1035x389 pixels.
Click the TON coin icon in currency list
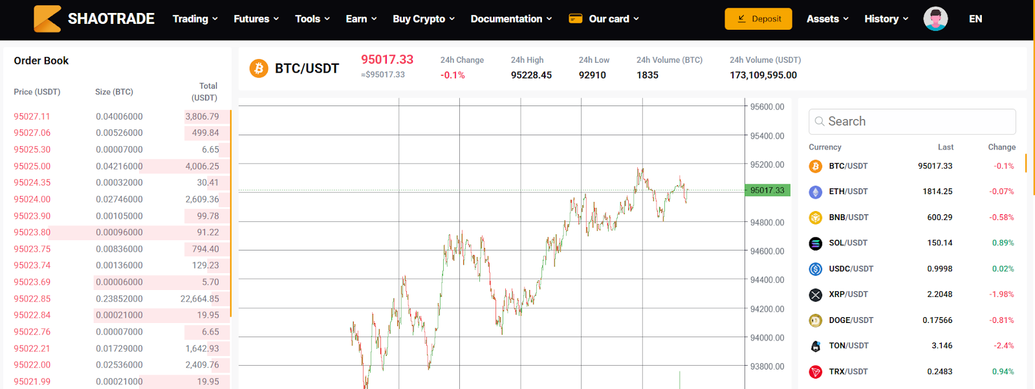[816, 346]
